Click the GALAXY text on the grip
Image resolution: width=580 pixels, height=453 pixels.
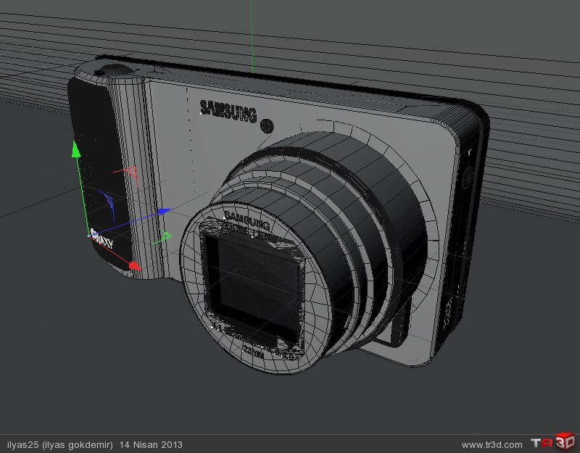tap(101, 240)
